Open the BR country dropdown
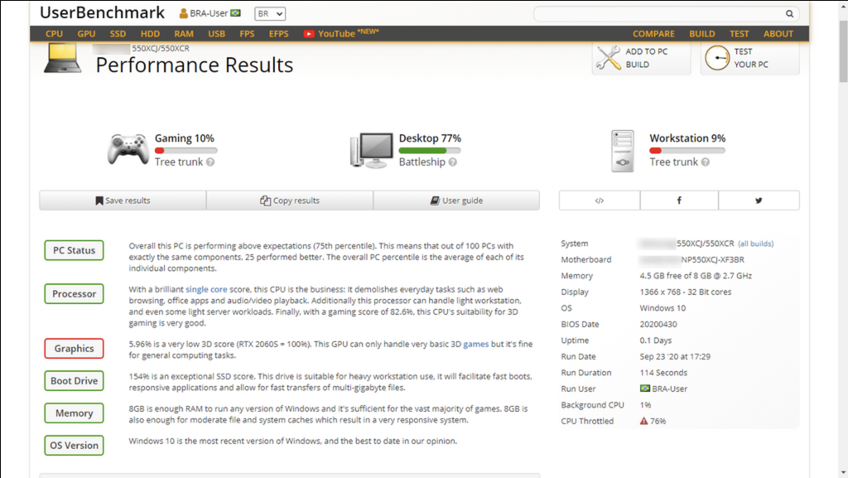This screenshot has width=848, height=478. coord(270,13)
